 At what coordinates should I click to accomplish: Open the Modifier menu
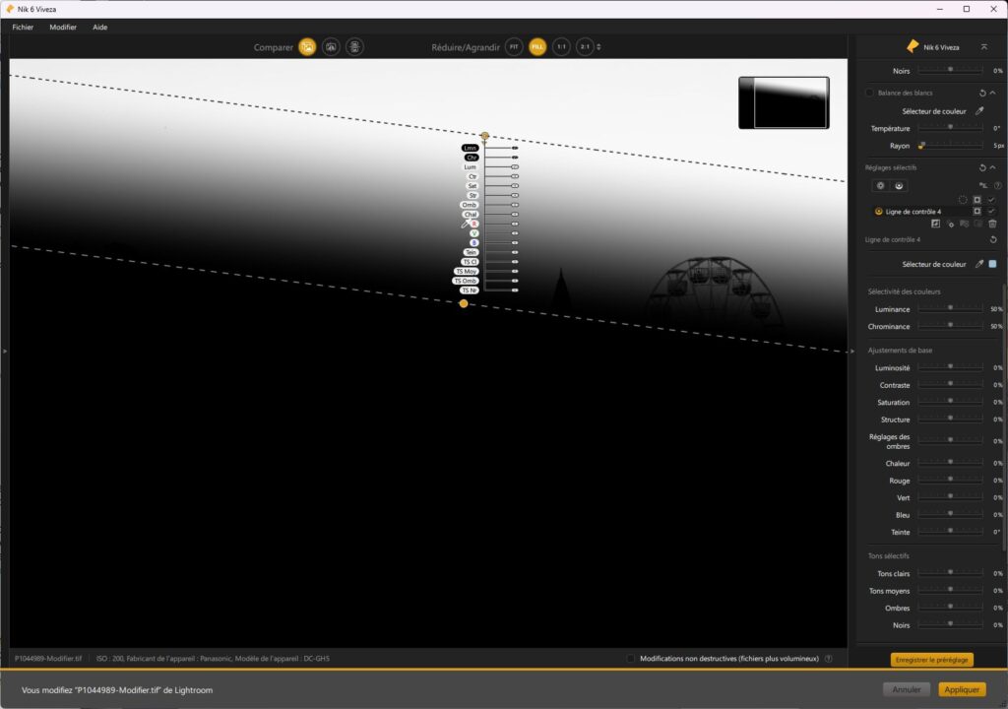(63, 27)
